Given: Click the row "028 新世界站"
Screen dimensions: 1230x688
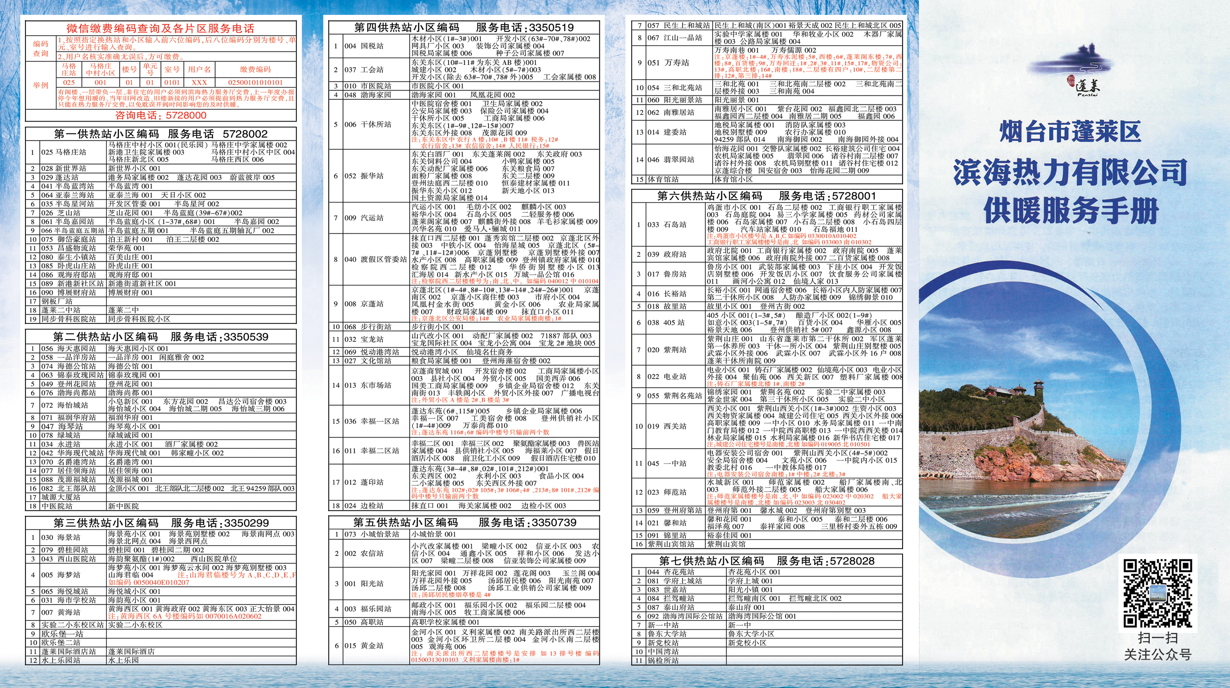Looking at the screenshot, I should (x=161, y=168).
